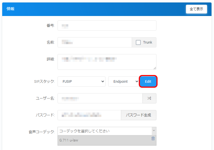Click the 情報 panel header title
The image size is (214, 150).
(10, 9)
